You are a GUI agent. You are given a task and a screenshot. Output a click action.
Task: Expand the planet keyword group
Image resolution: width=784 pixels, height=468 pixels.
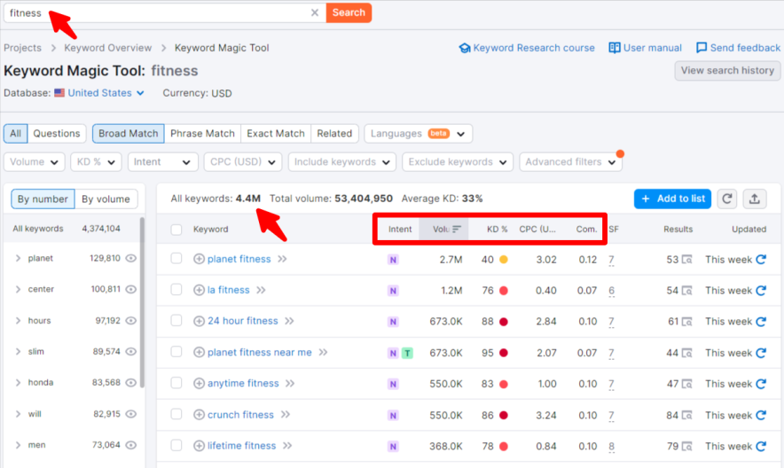18,258
